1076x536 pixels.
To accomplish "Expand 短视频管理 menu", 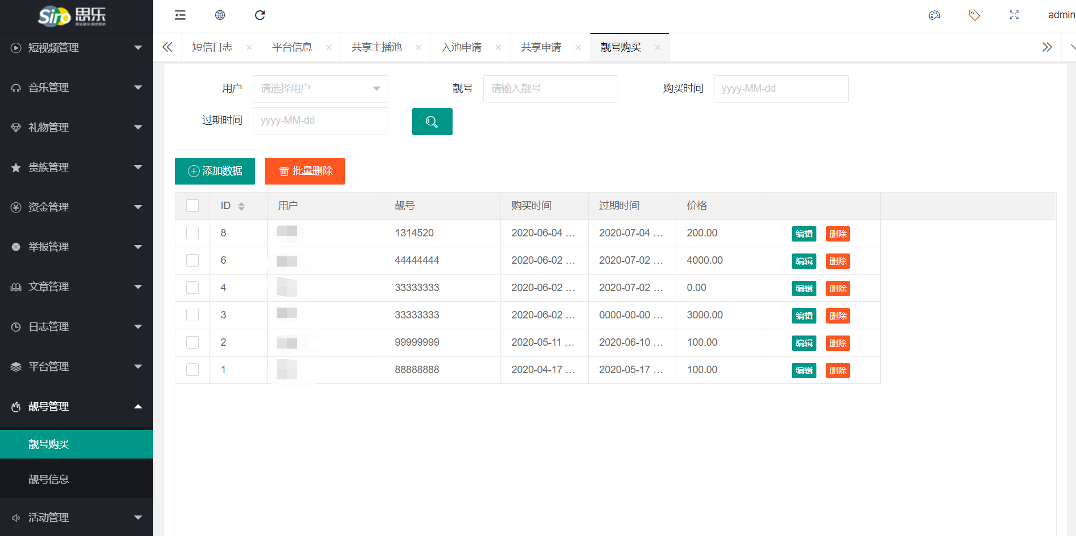I will pos(76,48).
